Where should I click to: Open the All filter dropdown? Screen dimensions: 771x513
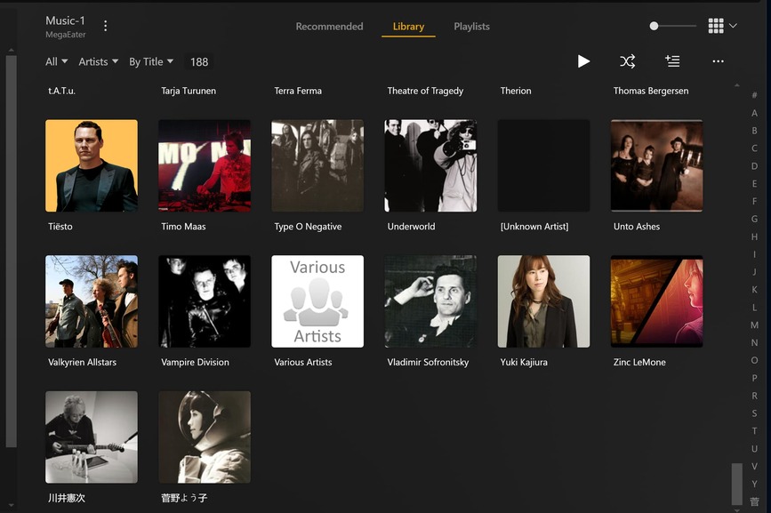(56, 62)
